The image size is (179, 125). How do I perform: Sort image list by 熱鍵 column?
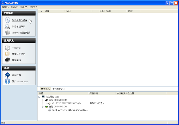(133, 11)
